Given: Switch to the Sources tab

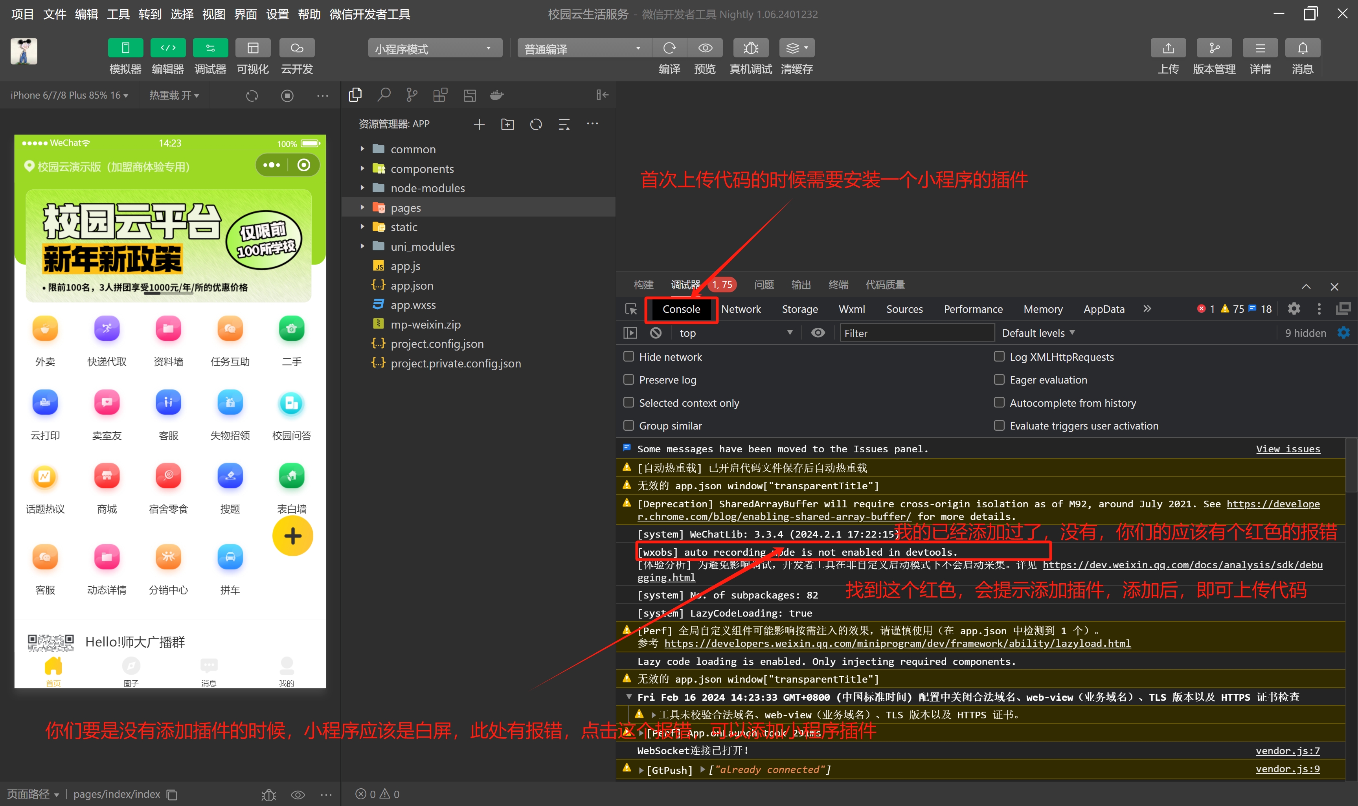Looking at the screenshot, I should click(x=904, y=309).
